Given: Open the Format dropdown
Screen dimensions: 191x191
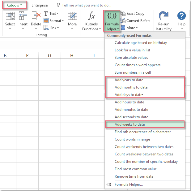Looking at the screenshot, I should [57, 21].
